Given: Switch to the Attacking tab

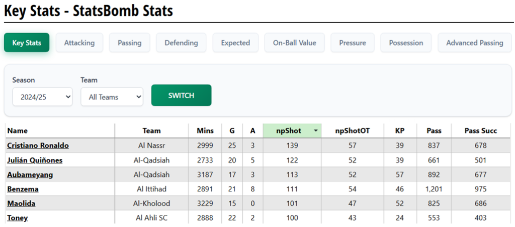Looking at the screenshot, I should pos(79,43).
